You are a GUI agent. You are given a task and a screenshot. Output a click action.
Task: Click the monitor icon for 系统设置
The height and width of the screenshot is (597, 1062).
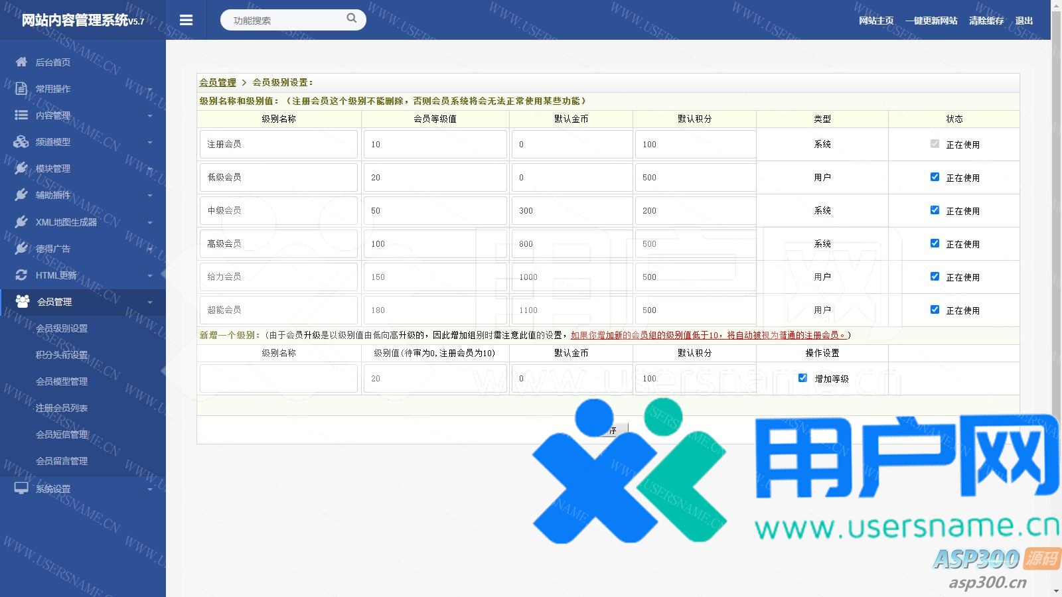pyautogui.click(x=21, y=488)
